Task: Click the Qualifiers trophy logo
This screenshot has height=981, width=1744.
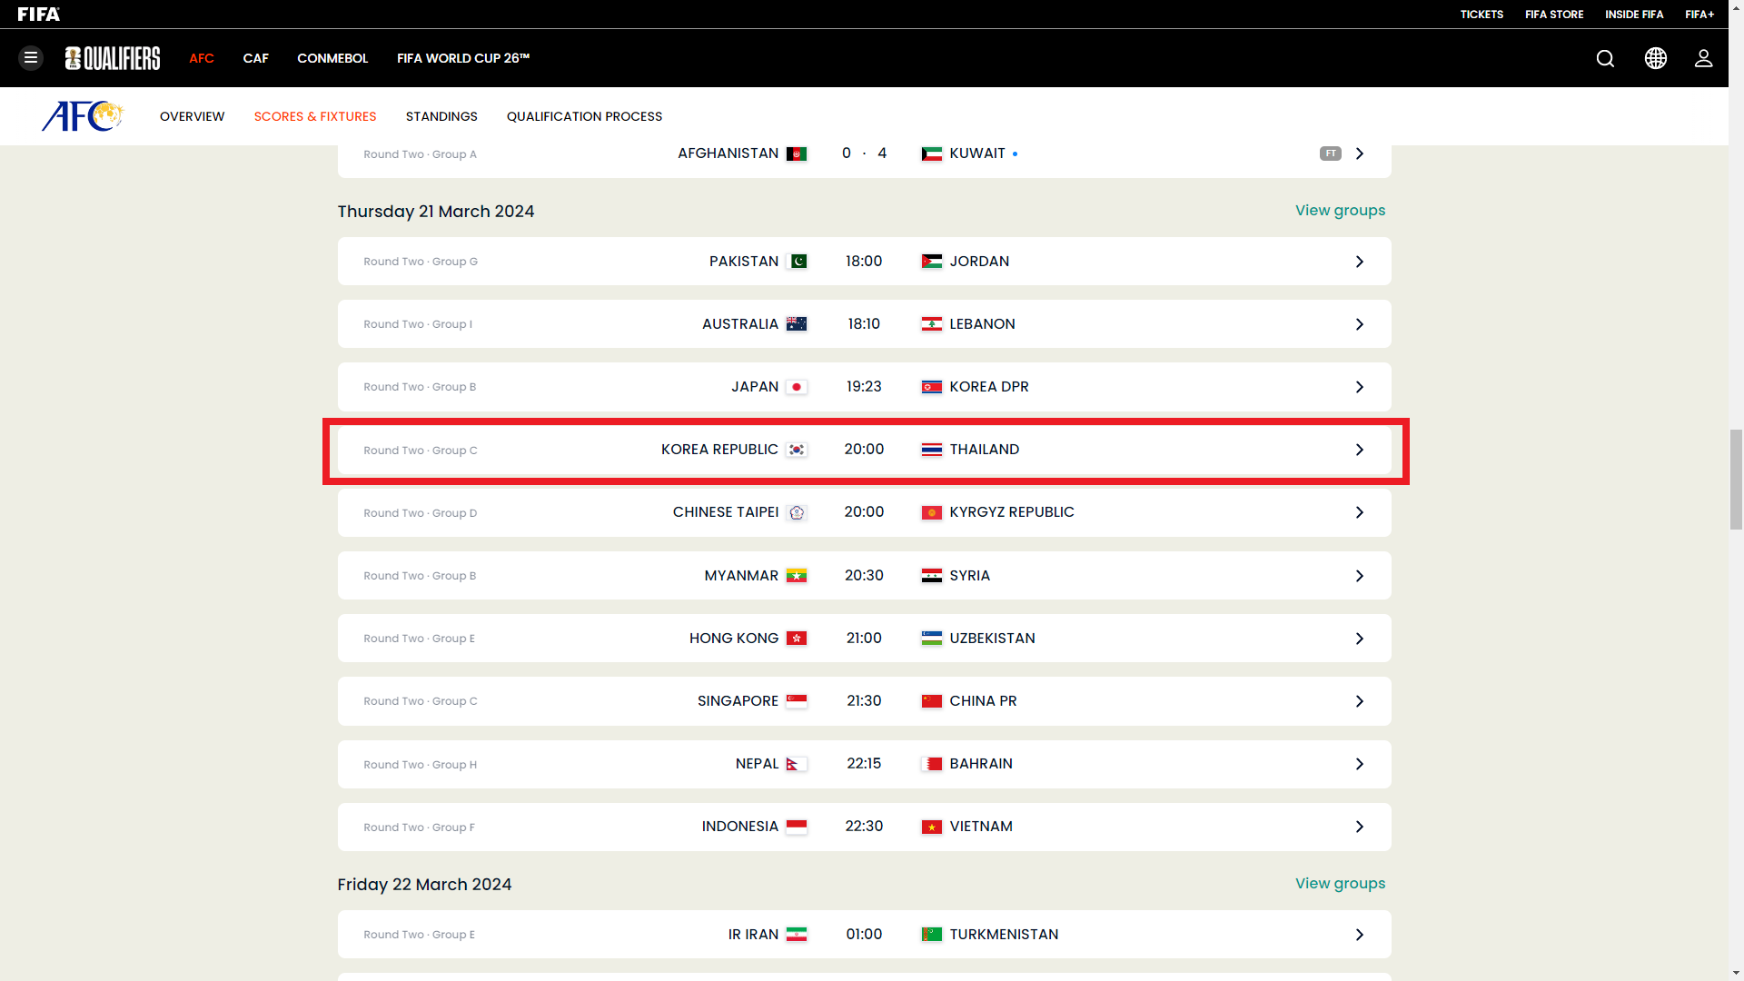Action: (113, 58)
